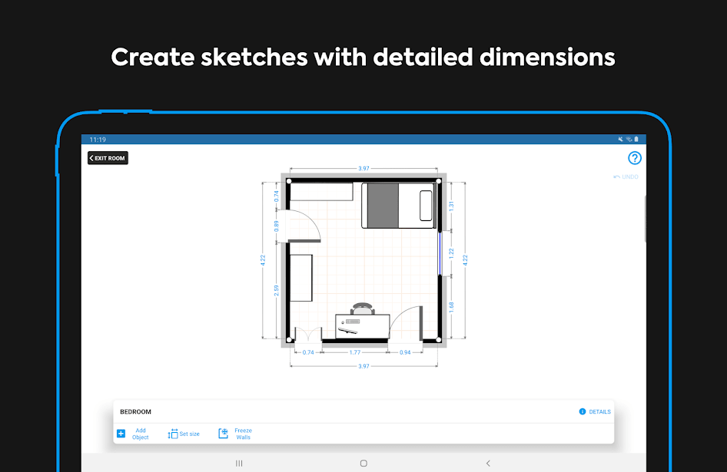Select the top-left wall corner handle

(x=288, y=181)
